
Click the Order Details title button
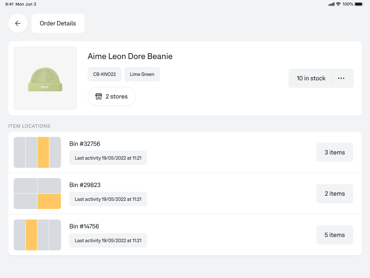pyautogui.click(x=58, y=23)
